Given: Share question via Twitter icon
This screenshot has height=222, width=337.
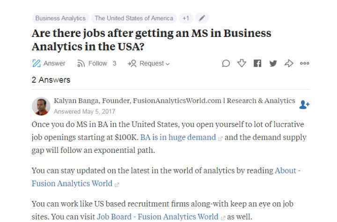Looking at the screenshot, I should click(x=273, y=64).
